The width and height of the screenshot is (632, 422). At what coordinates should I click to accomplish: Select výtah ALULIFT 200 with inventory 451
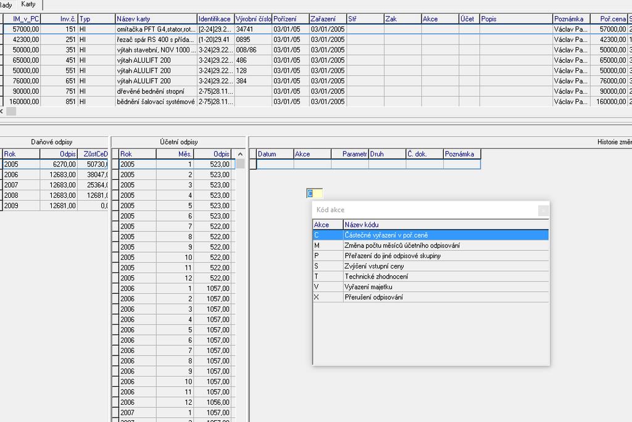tap(156, 60)
